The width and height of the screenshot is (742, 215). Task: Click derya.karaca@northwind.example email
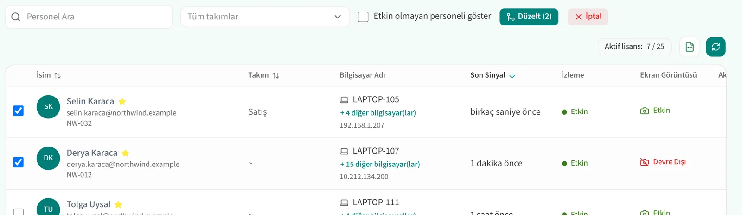[x=123, y=164]
